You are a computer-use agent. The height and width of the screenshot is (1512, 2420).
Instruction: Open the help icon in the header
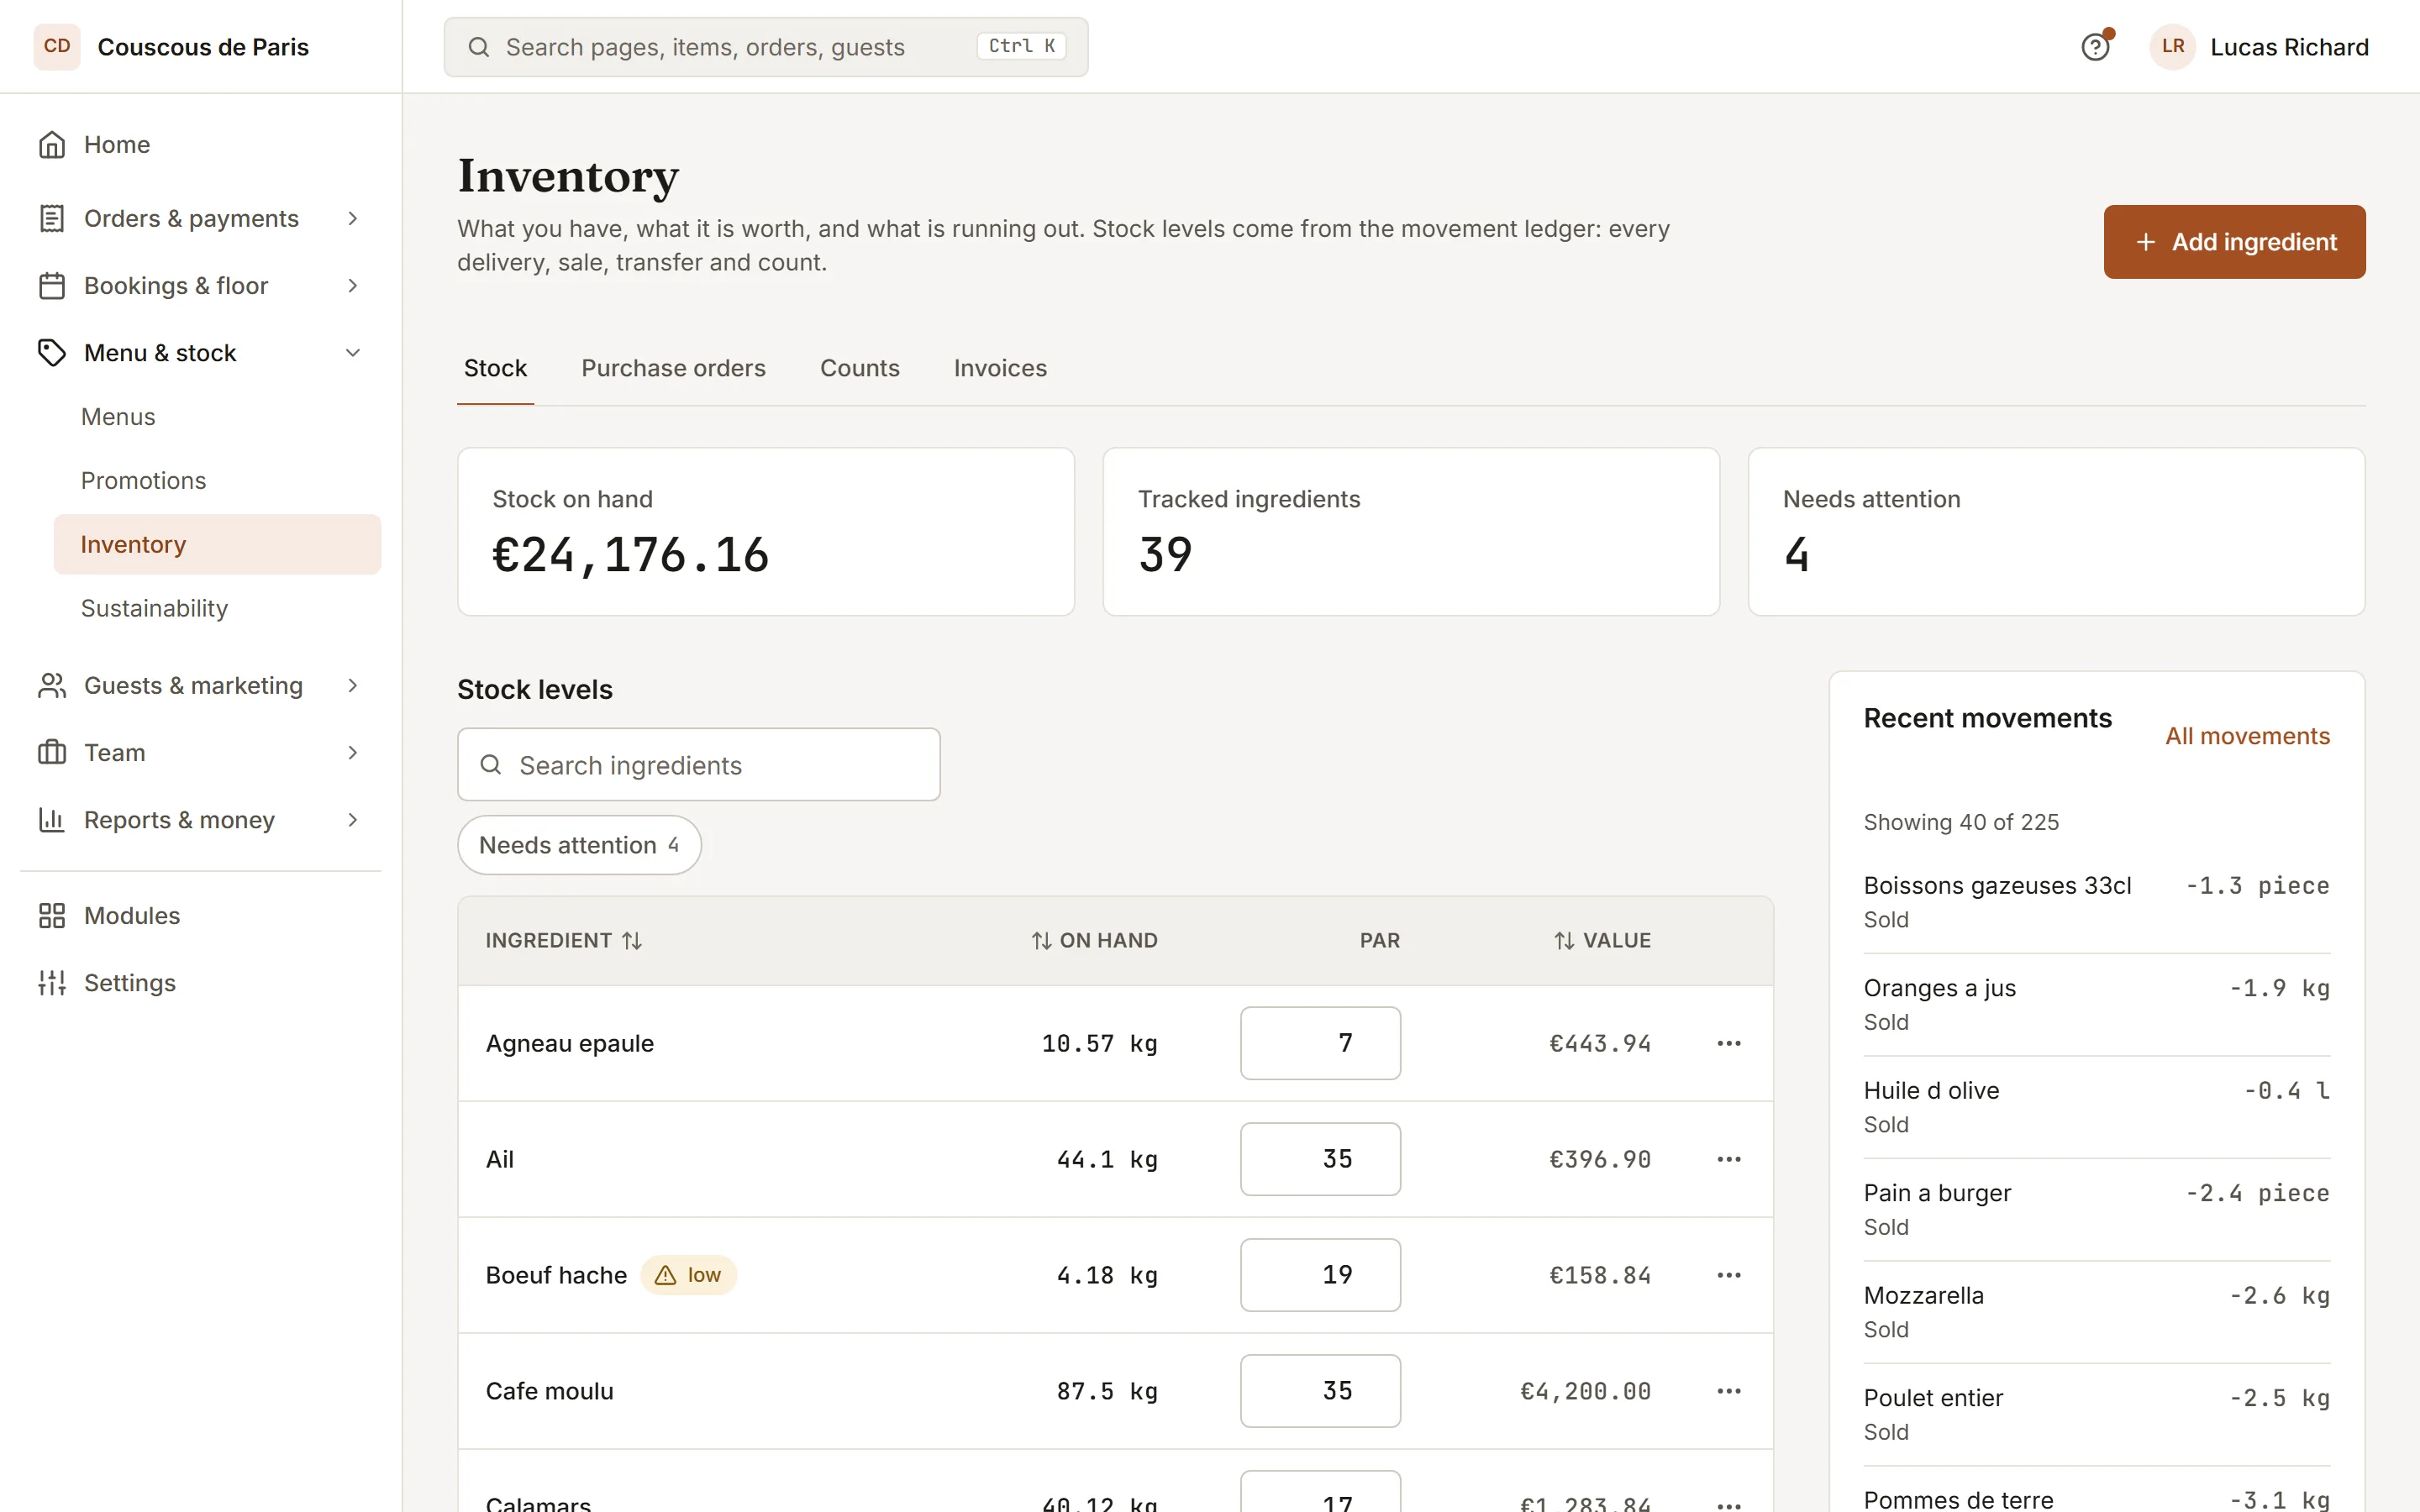click(2095, 47)
